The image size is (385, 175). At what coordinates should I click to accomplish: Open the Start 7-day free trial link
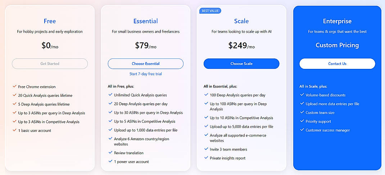[x=145, y=74]
